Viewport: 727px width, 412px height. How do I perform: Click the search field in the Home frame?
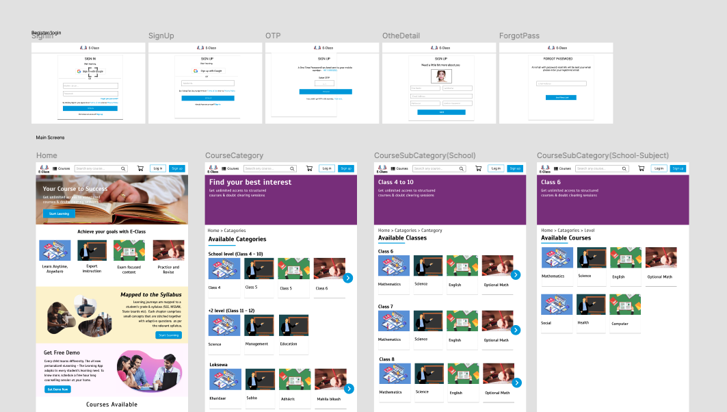point(101,168)
